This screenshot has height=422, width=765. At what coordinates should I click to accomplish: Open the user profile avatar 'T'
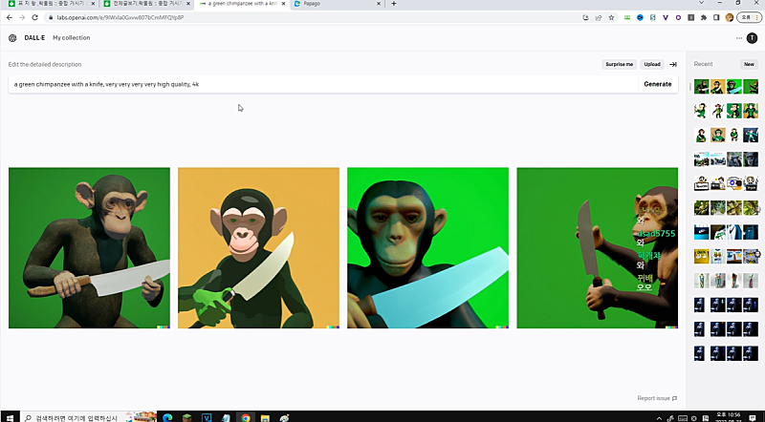pyautogui.click(x=752, y=38)
